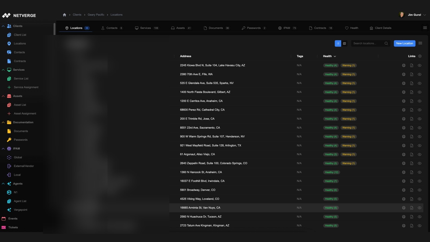Toggle eye icon for Lake Havasu City row
The height and width of the screenshot is (242, 430).
420,65
